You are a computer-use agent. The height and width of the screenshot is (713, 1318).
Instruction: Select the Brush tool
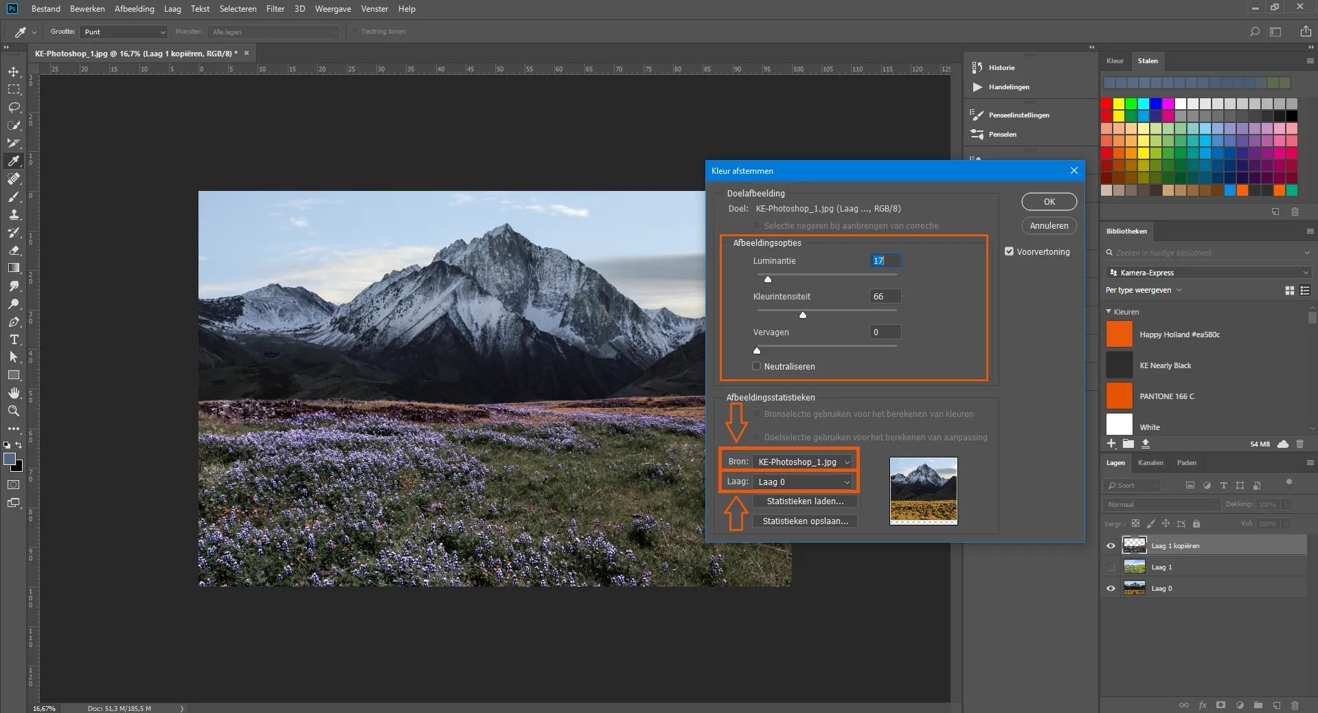point(14,196)
